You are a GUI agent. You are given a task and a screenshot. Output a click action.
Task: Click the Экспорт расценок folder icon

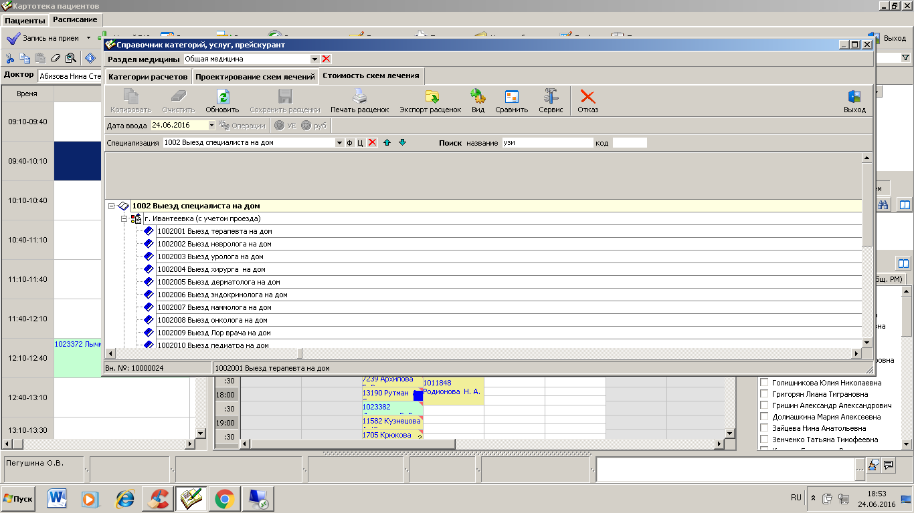coord(431,96)
